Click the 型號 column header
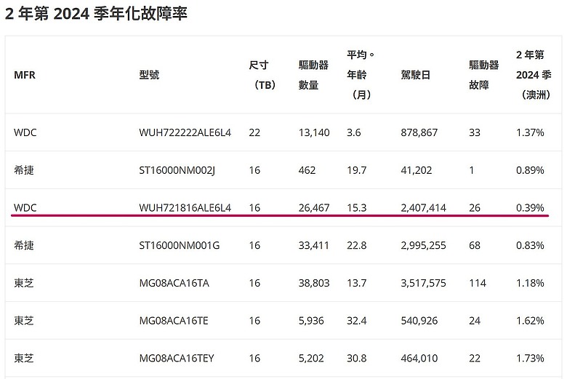The width and height of the screenshot is (567, 379). [x=149, y=75]
